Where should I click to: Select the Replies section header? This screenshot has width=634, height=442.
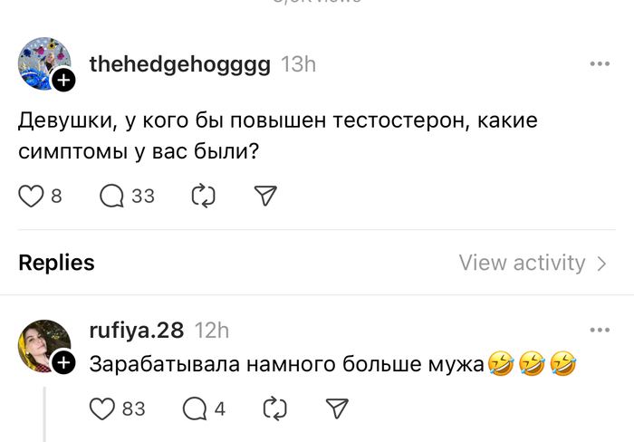pyautogui.click(x=56, y=263)
